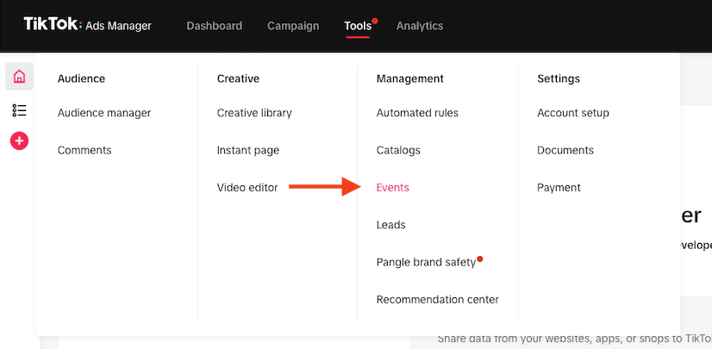Select the Tools tab
Viewport: 712px width, 349px height.
[x=358, y=26]
